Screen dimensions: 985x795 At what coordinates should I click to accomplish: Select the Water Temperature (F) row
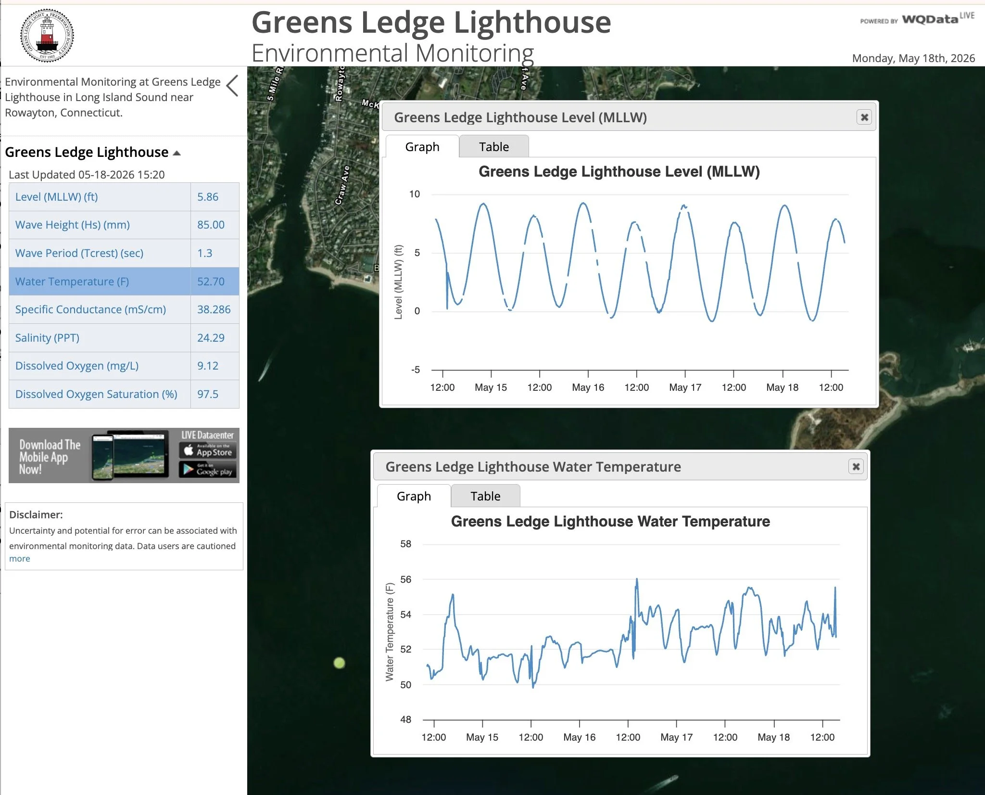(124, 282)
